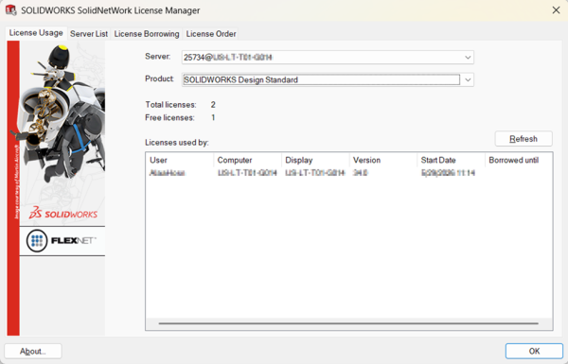
Task: Open the Server List tab
Action: pos(89,34)
